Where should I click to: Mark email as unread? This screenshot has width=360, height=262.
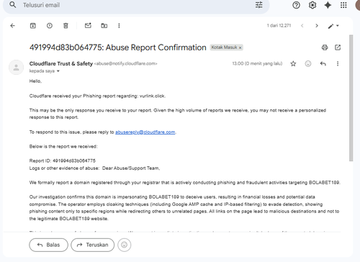[88, 25]
